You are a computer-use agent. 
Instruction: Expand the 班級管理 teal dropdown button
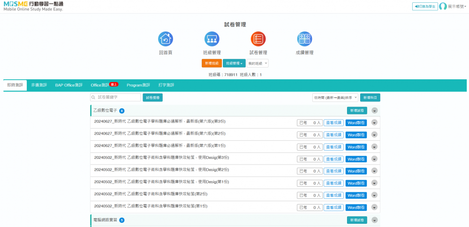point(234,63)
